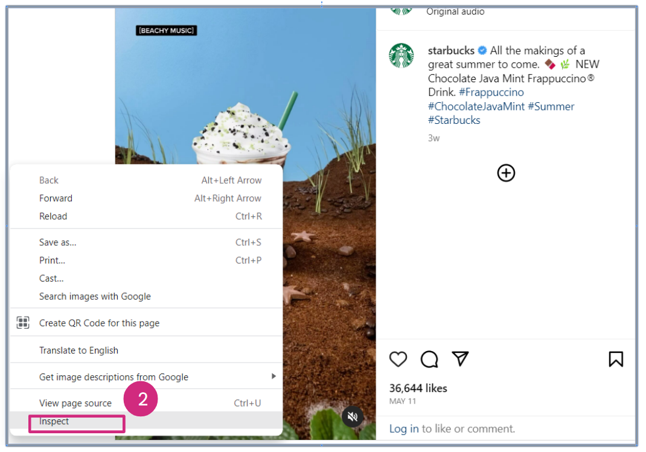Save post with the bookmark icon
The height and width of the screenshot is (452, 646).
(616, 359)
